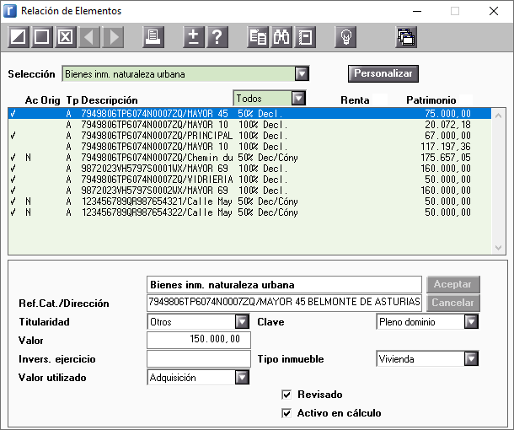The height and width of the screenshot is (430, 514).
Task: Select row 9872023VH5797S0001WX/MAYOR 69
Action: [x=249, y=169]
